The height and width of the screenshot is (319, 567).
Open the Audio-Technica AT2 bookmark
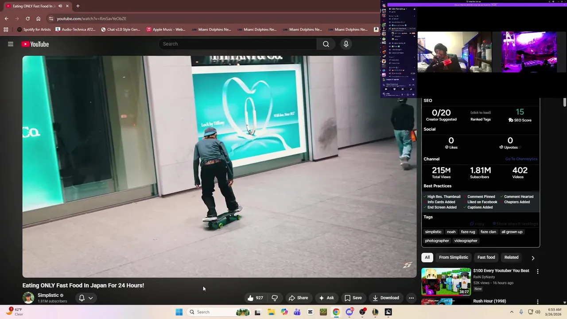(75, 30)
